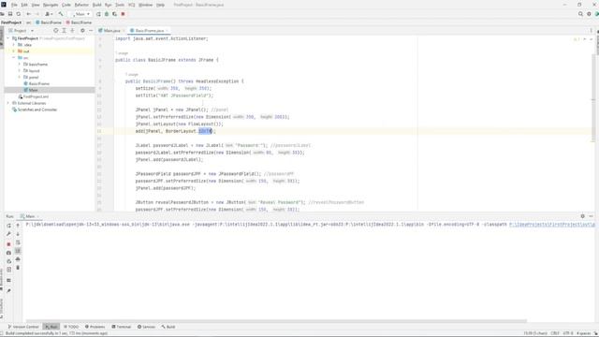This screenshot has height=337, width=599.
Task: Open the View menu
Action: 36,5
